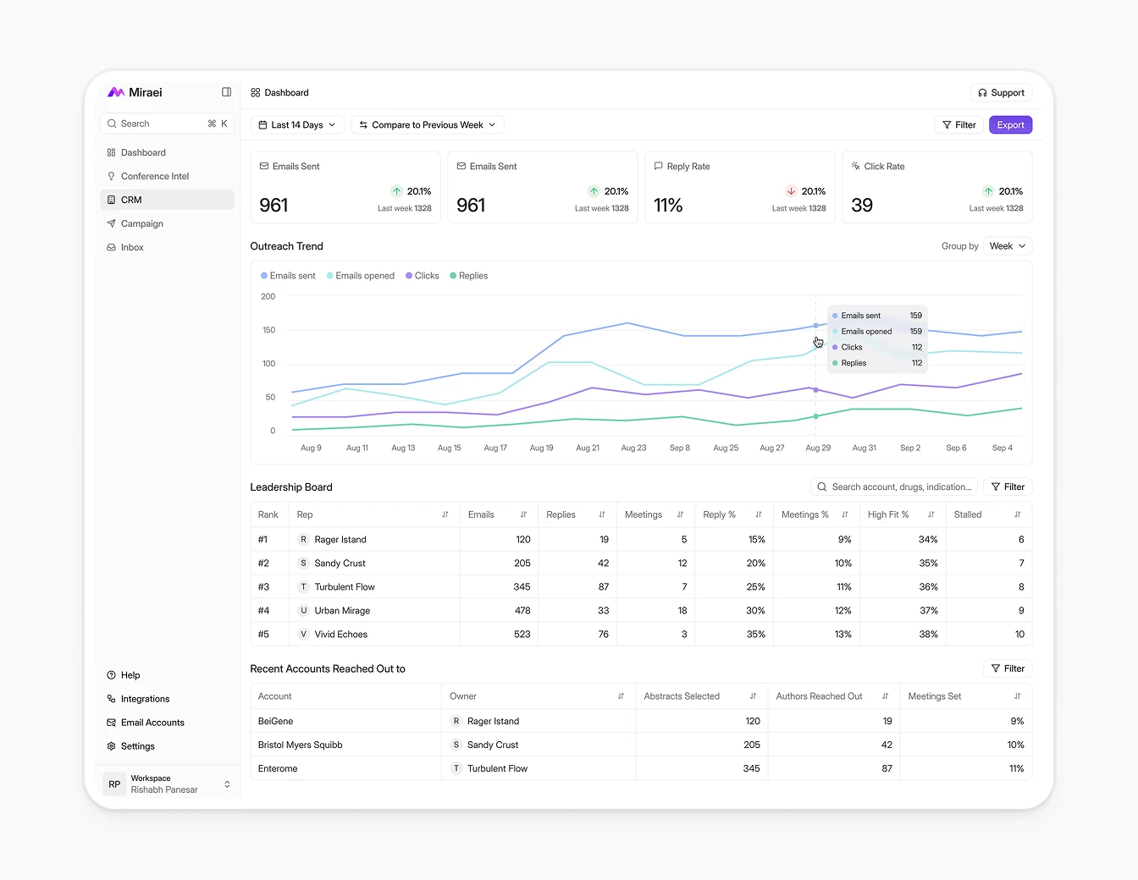Go to the Inbox

133,247
